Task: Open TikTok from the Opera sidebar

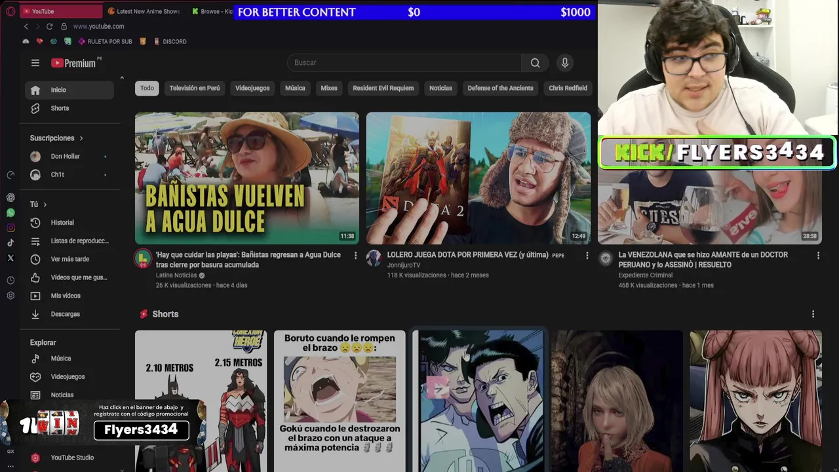Action: (x=10, y=243)
